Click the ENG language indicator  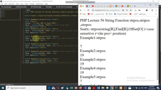[x=146, y=88]
